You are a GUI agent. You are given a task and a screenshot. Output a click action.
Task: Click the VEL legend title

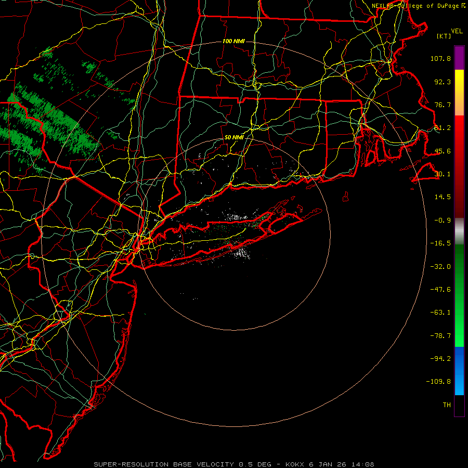point(457,31)
